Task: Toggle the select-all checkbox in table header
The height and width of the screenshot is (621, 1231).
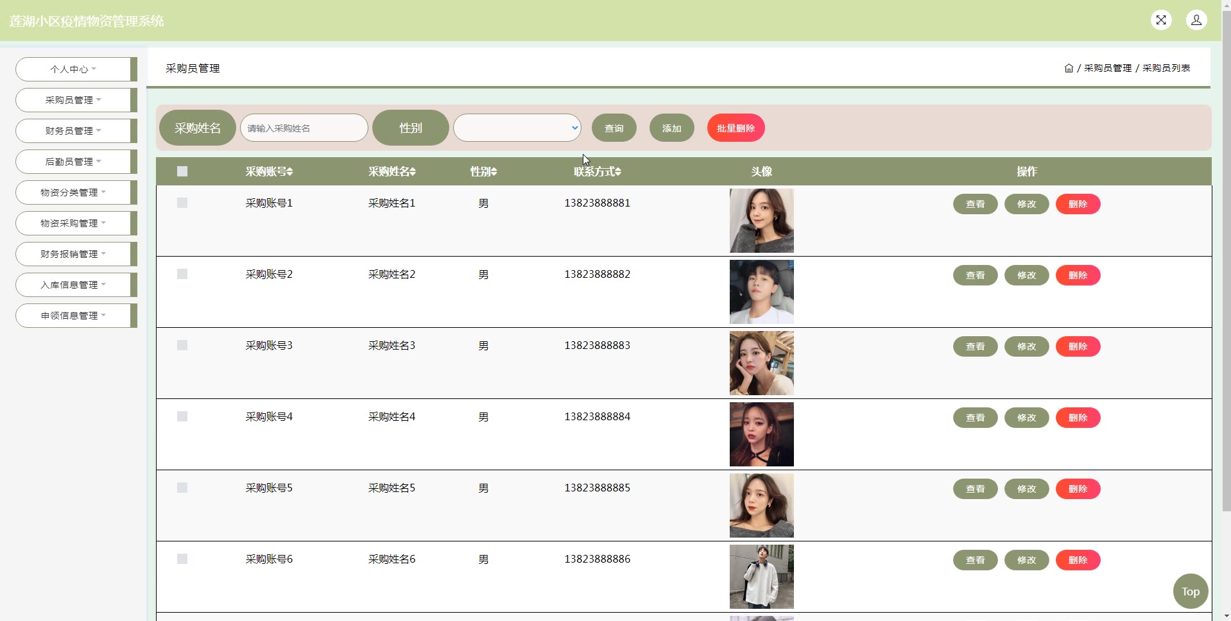Action: (182, 171)
